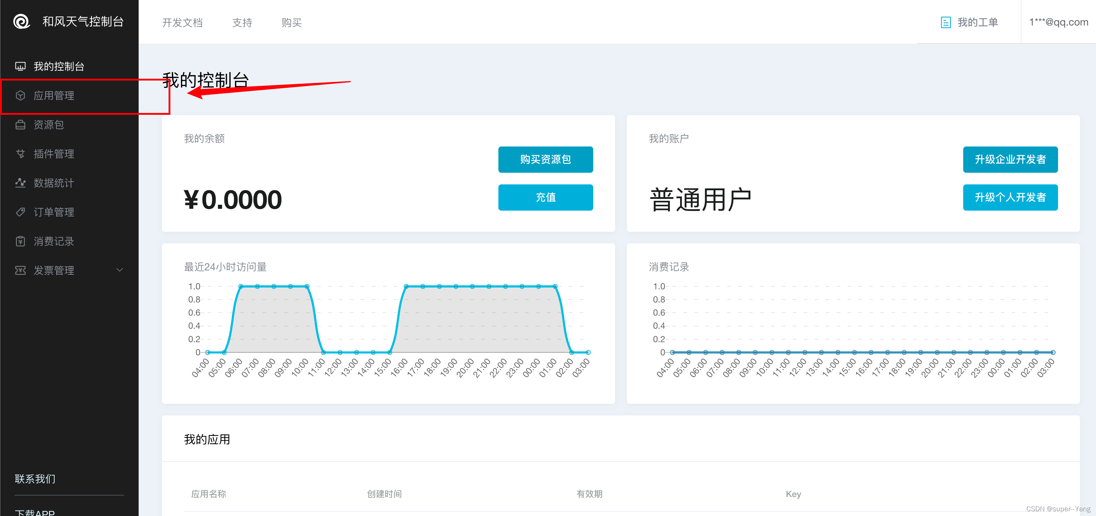1096x516 pixels.
Task: Click the 升级企业开发者 button
Action: [x=1010, y=159]
